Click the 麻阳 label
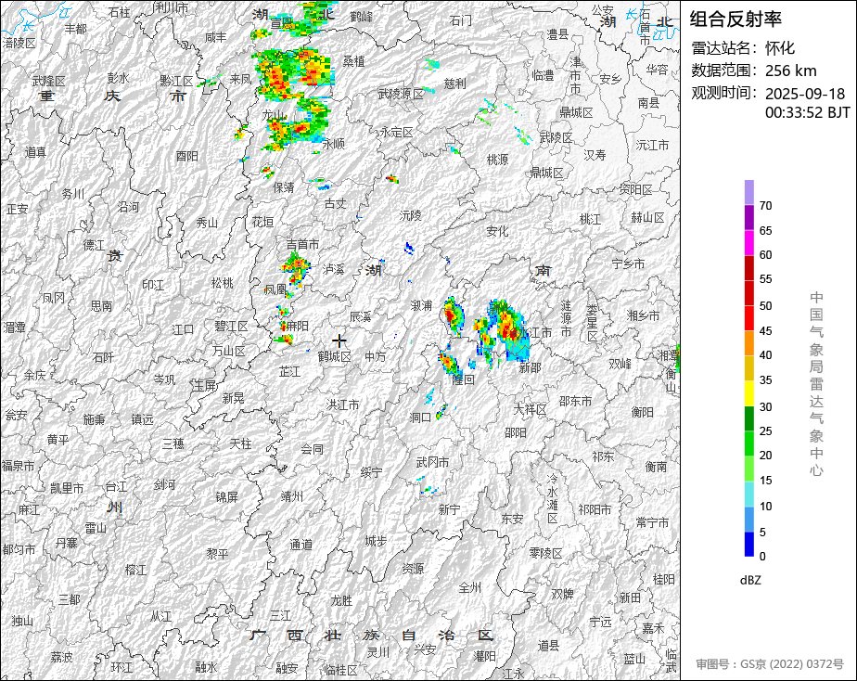857x681 pixels. pyautogui.click(x=298, y=326)
